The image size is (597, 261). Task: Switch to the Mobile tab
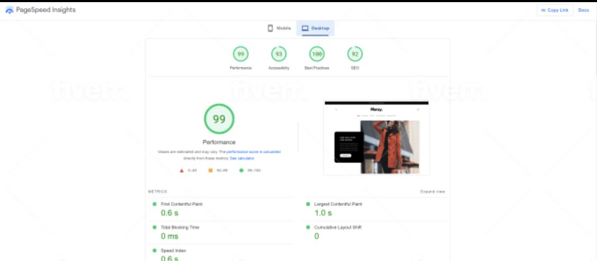pyautogui.click(x=280, y=28)
